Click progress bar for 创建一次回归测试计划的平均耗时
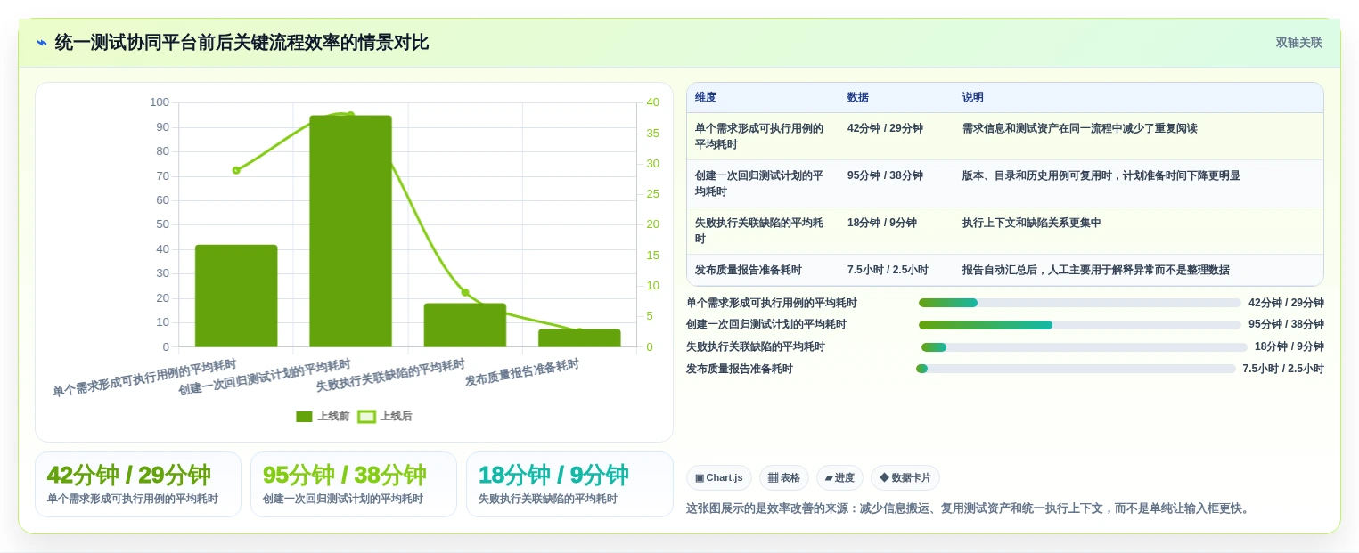This screenshot has width=1359, height=553. pyautogui.click(x=1079, y=325)
